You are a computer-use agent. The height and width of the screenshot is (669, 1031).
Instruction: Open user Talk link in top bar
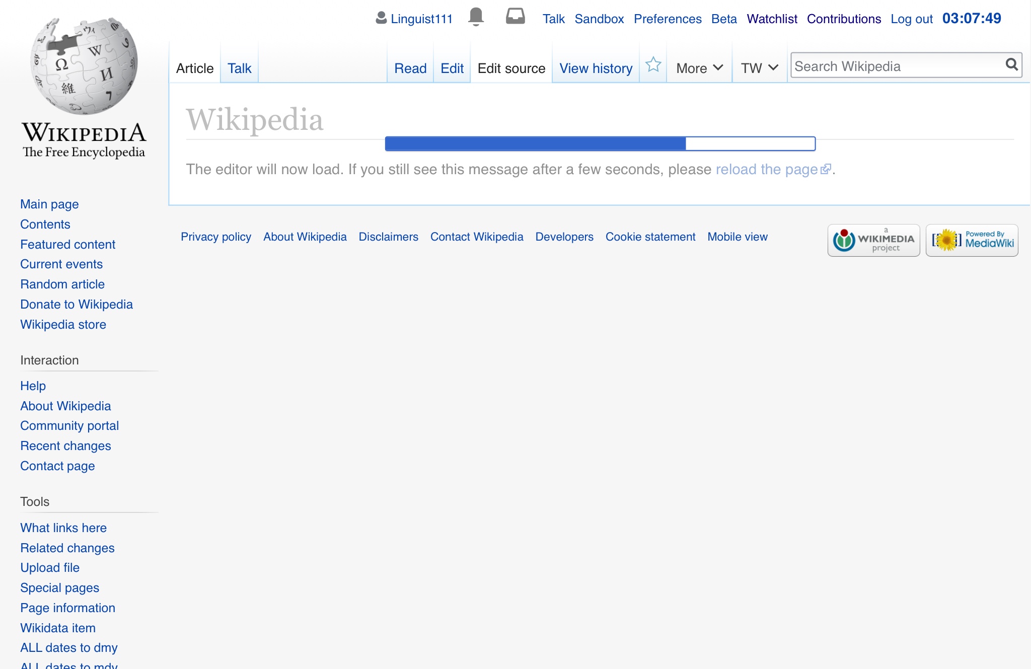click(x=554, y=19)
